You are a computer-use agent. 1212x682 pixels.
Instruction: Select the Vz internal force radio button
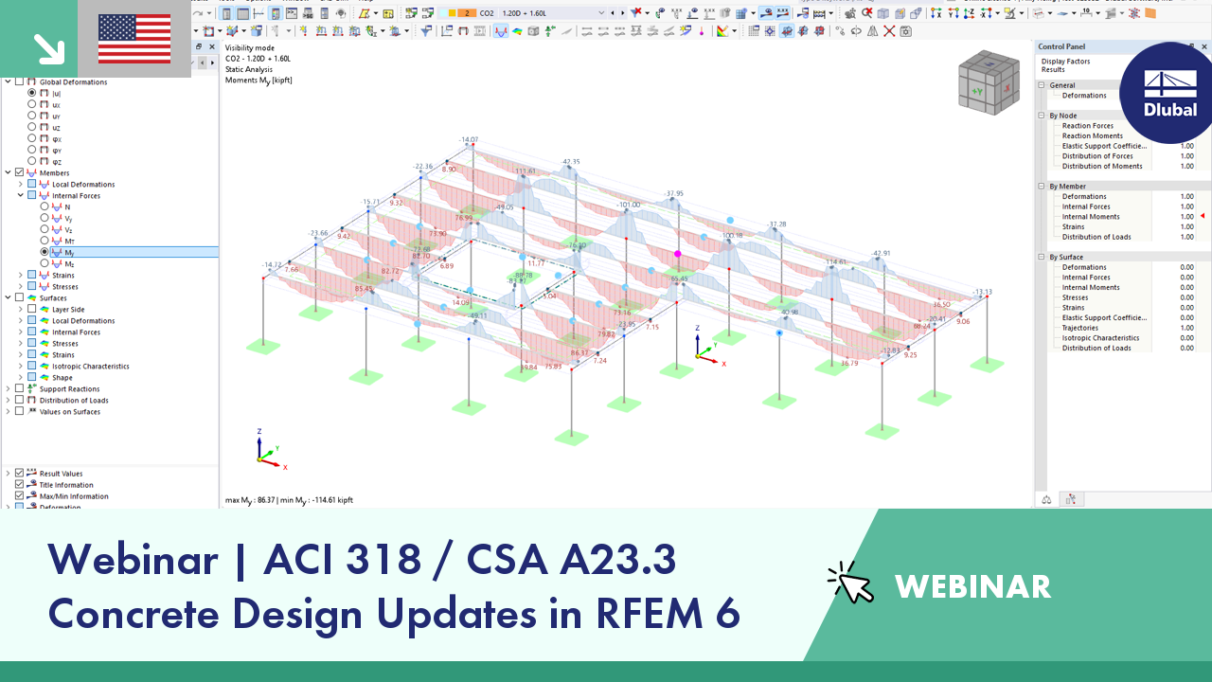click(45, 229)
